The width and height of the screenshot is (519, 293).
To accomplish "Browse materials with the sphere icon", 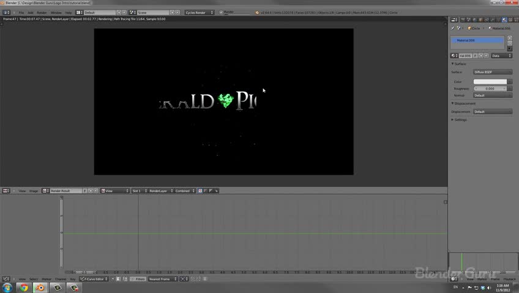I will pyautogui.click(x=454, y=56).
